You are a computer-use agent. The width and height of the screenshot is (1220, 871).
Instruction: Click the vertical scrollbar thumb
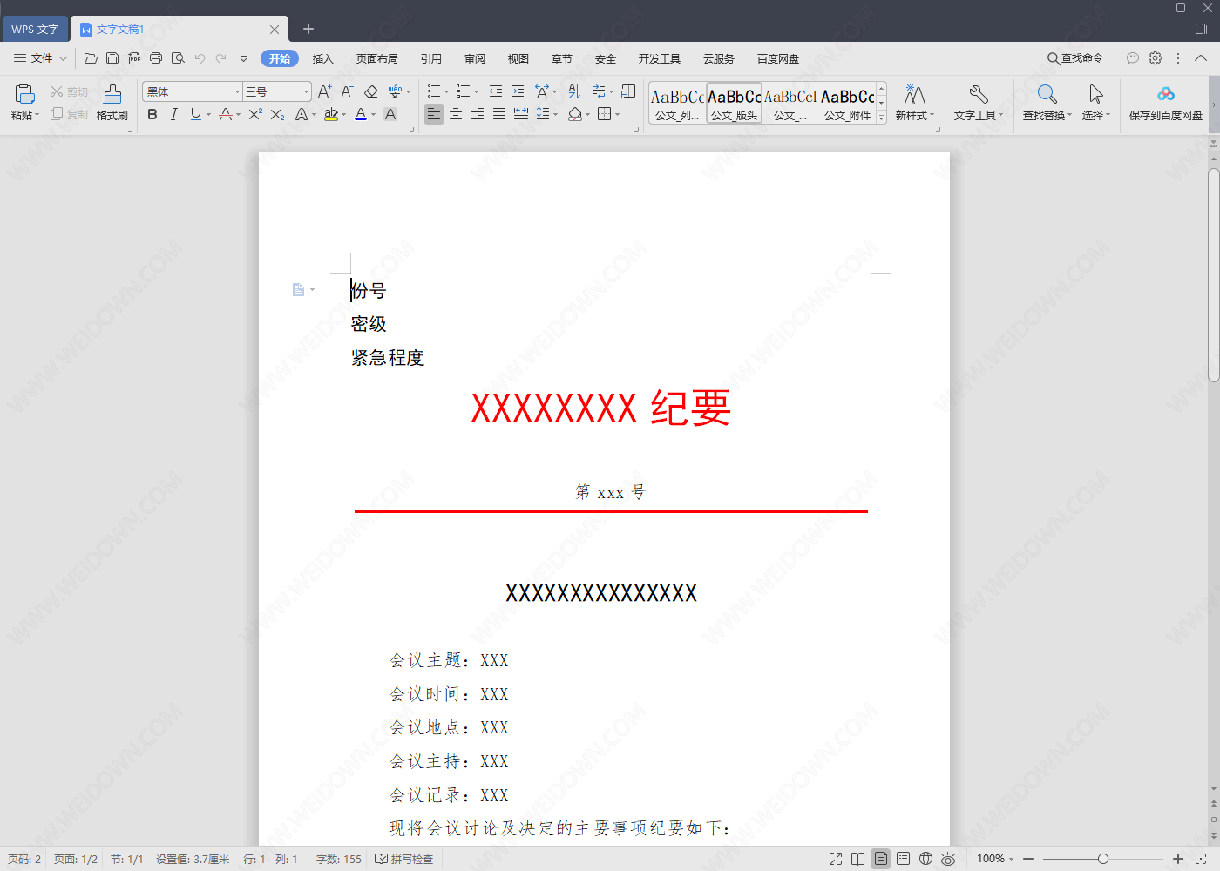pyautogui.click(x=1214, y=275)
